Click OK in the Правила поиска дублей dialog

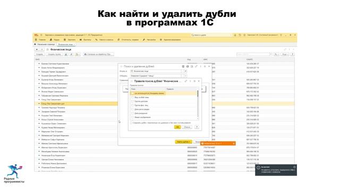coord(177,127)
